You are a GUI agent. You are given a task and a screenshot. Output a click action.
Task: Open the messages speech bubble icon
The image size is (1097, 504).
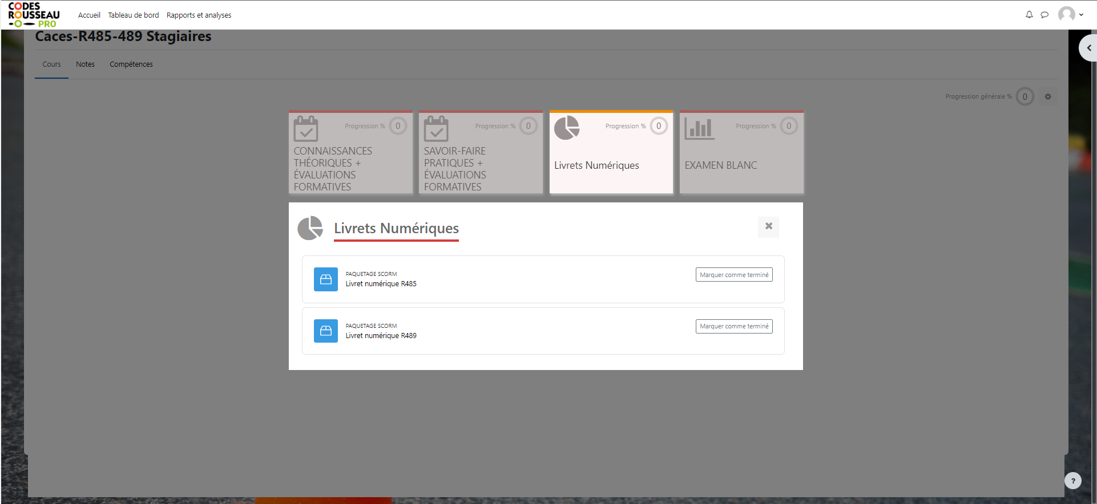click(1044, 15)
